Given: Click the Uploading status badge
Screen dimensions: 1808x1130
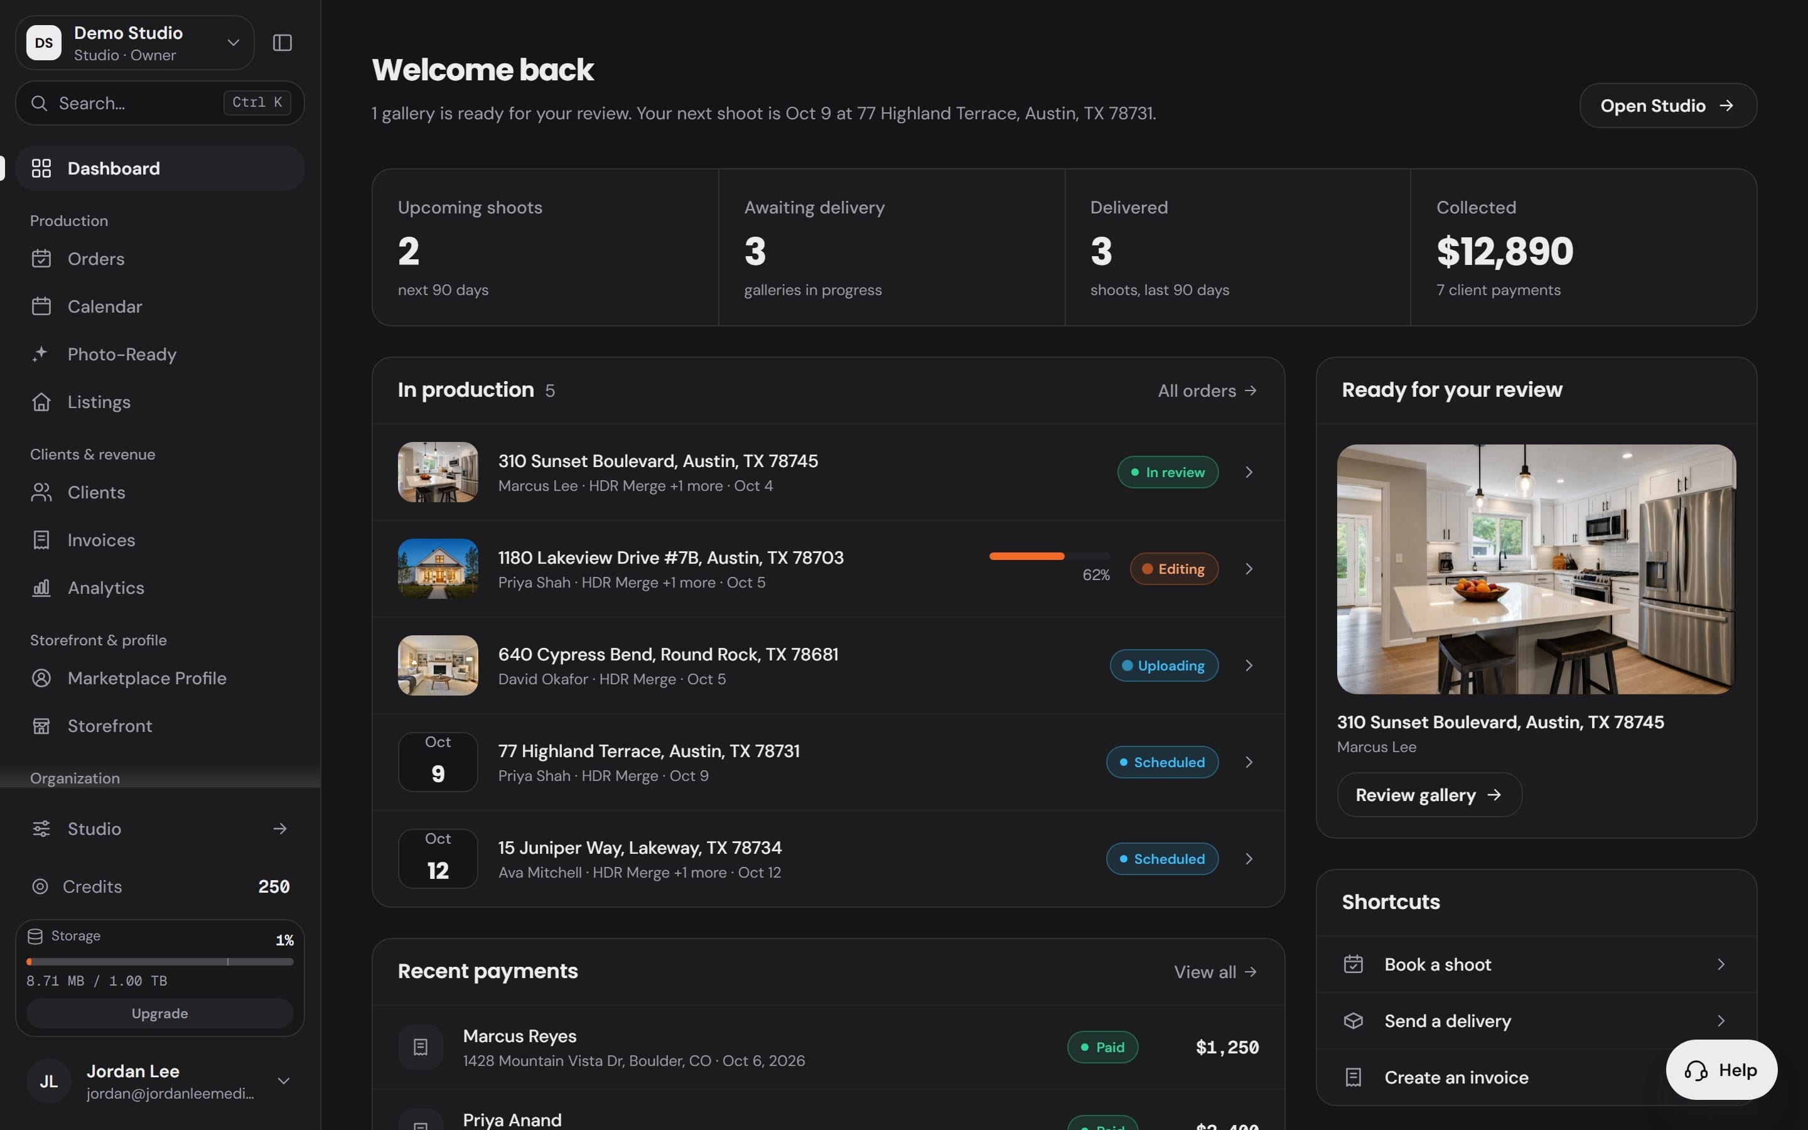Looking at the screenshot, I should [x=1164, y=665].
